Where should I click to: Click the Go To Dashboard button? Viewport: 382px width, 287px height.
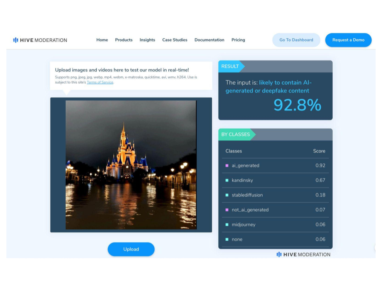pyautogui.click(x=296, y=40)
